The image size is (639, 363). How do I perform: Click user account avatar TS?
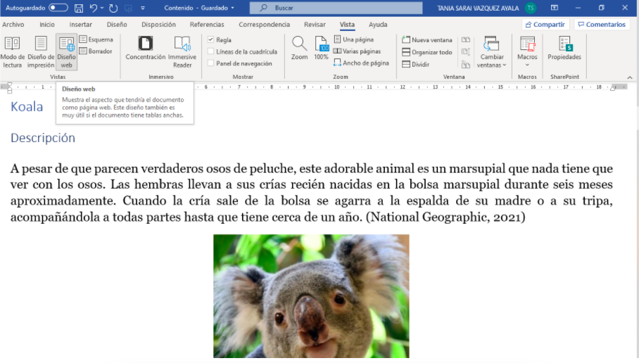530,8
